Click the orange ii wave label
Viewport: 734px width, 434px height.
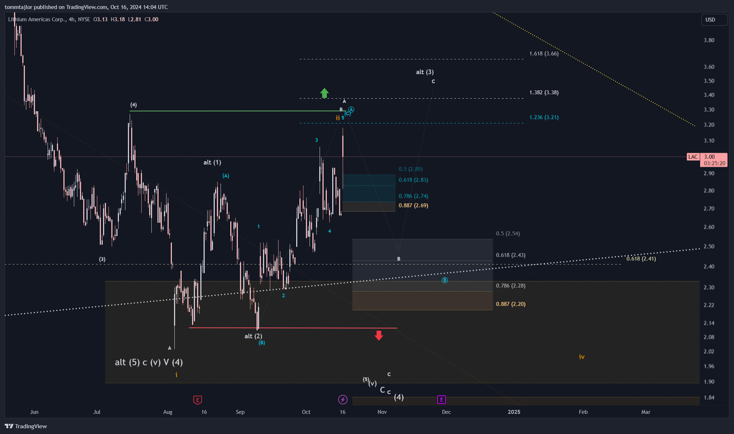(338, 118)
